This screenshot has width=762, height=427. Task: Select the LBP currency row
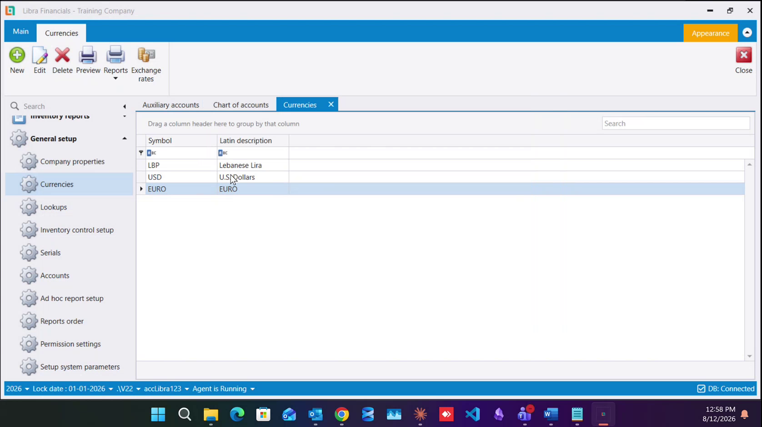click(440, 165)
